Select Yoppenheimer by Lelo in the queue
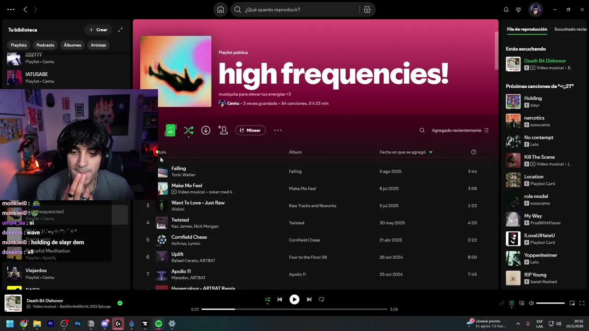Viewport: 589px width, 331px height. [x=545, y=258]
